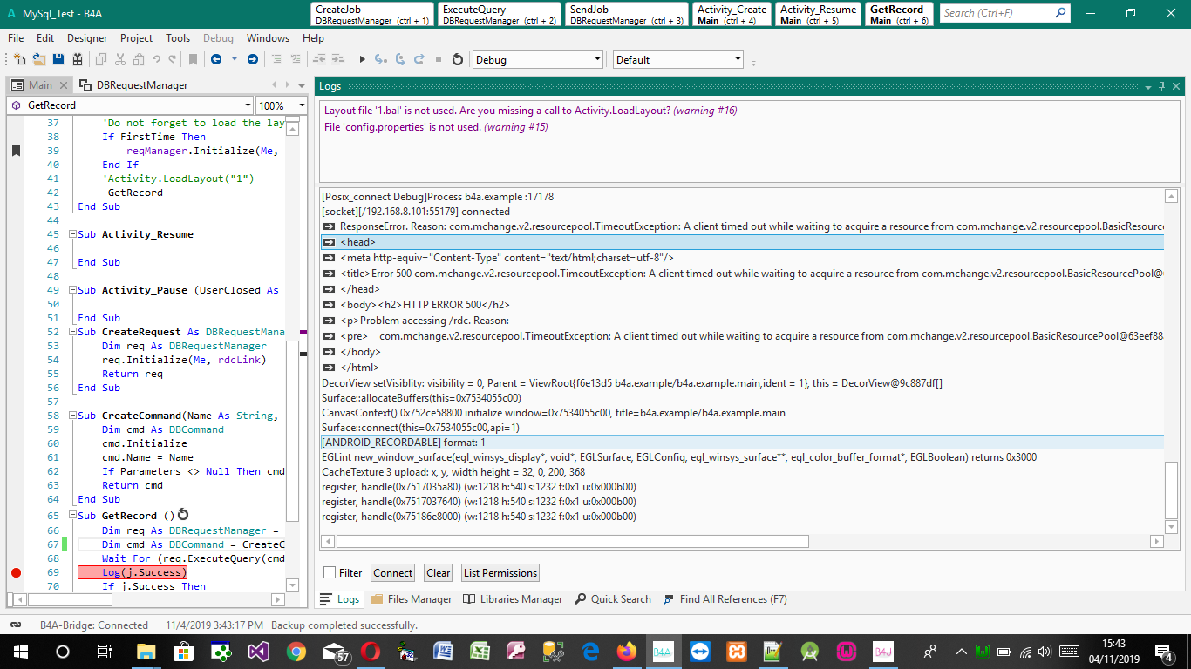Screen dimensions: 1191x669
Task: Click breakpoint red dot on line 69
Action: 16,572
